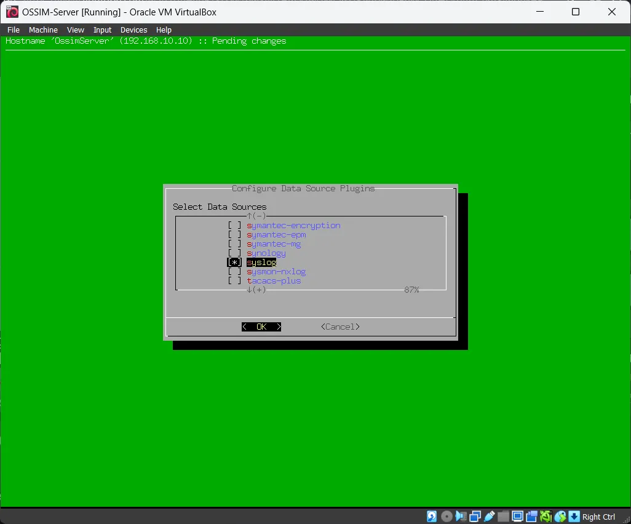Screen dimensions: 631x524
Task: Click the audio settings status icon
Action: [461, 517]
